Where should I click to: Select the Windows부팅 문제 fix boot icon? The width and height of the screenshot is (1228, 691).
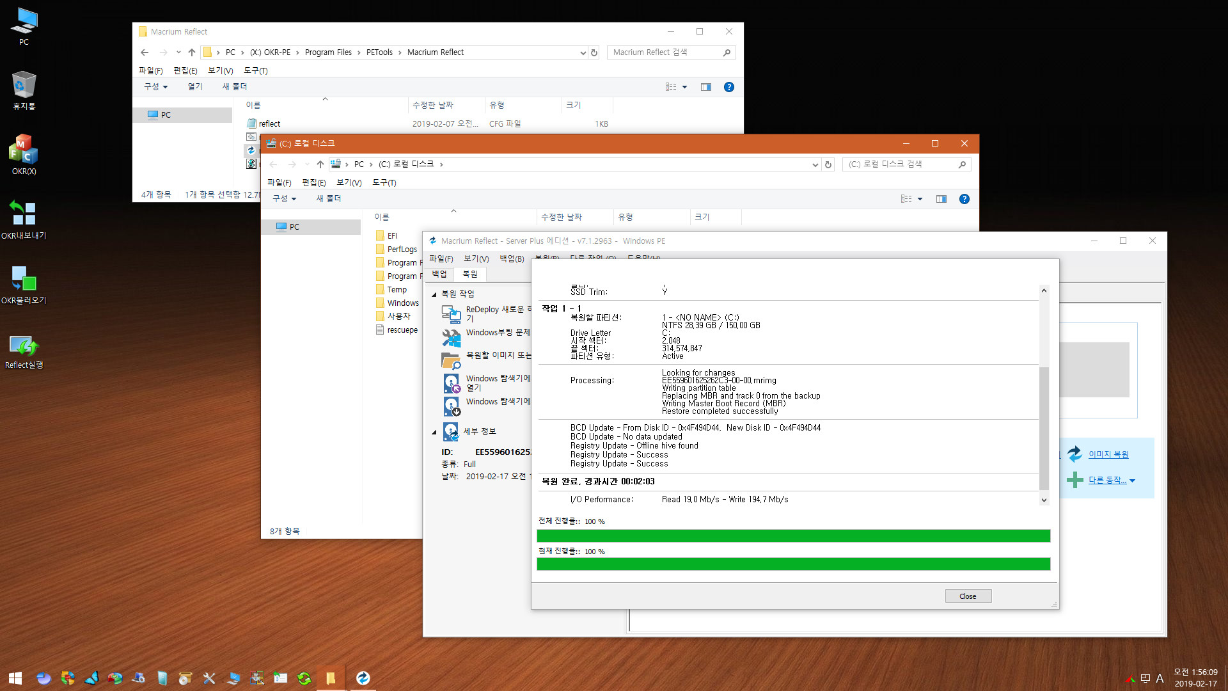(452, 337)
